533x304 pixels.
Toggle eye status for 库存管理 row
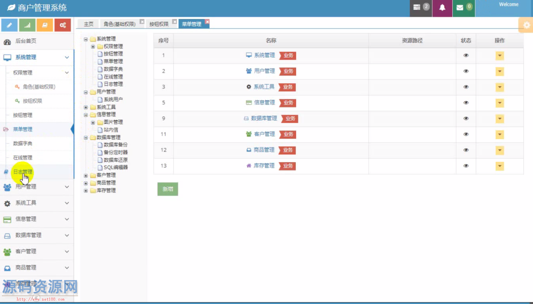click(x=466, y=166)
